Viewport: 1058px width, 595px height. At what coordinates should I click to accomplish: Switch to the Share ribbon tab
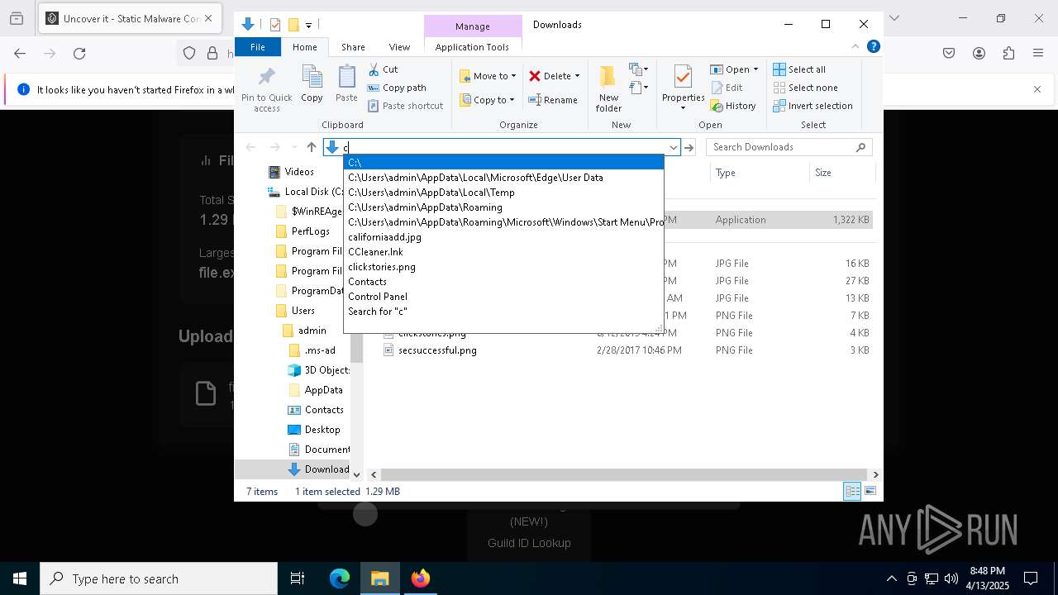[353, 47]
